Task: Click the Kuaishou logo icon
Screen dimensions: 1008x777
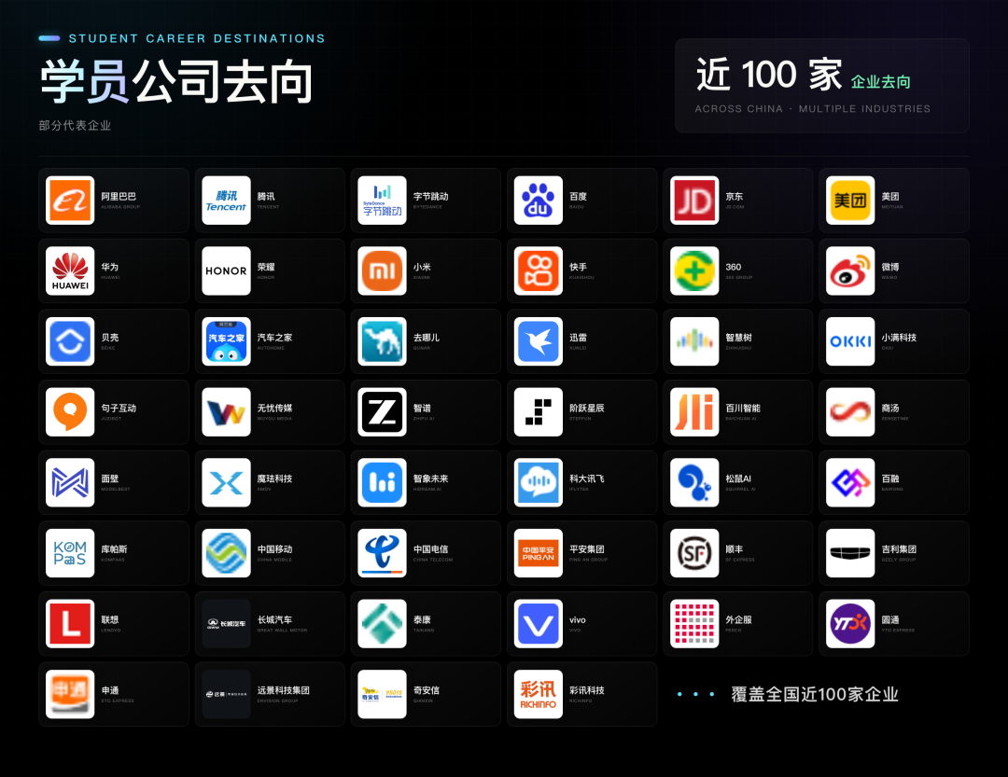Action: 539,271
